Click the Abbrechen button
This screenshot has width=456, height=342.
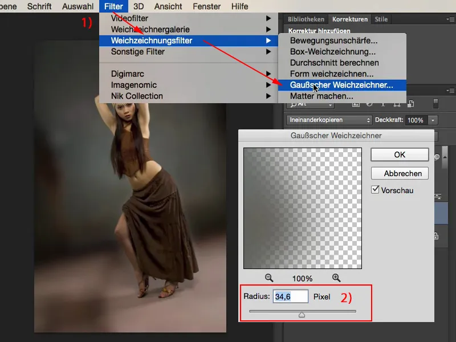[x=400, y=173]
